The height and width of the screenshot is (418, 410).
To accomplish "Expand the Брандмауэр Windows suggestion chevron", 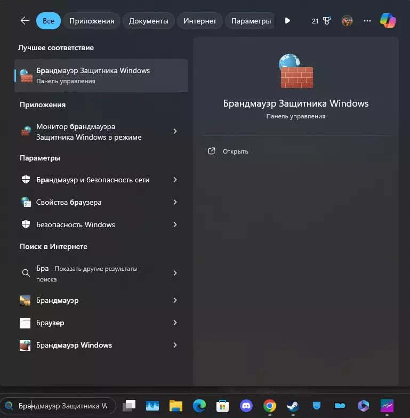I will pyautogui.click(x=175, y=345).
